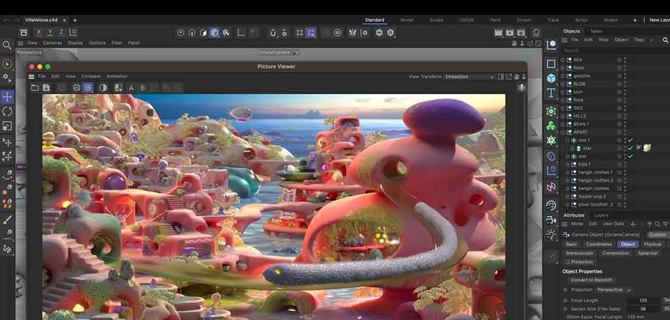This screenshot has width=670, height=320.
Task: Toggle the B compare button in Picture Viewer
Action: 143,88
